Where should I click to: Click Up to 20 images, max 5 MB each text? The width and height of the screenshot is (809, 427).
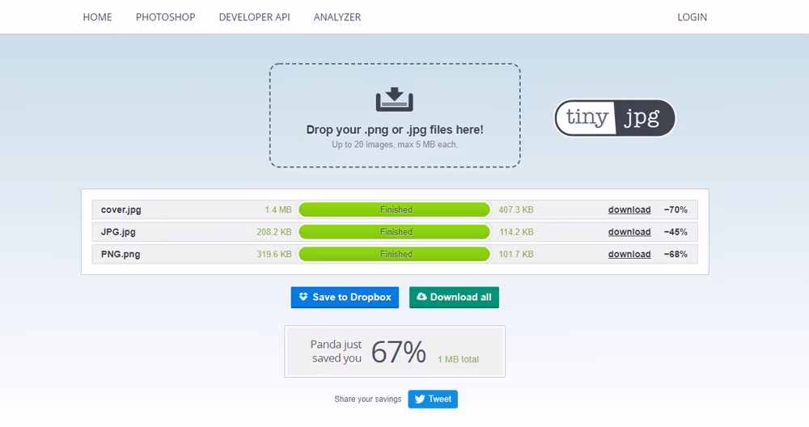[395, 145]
